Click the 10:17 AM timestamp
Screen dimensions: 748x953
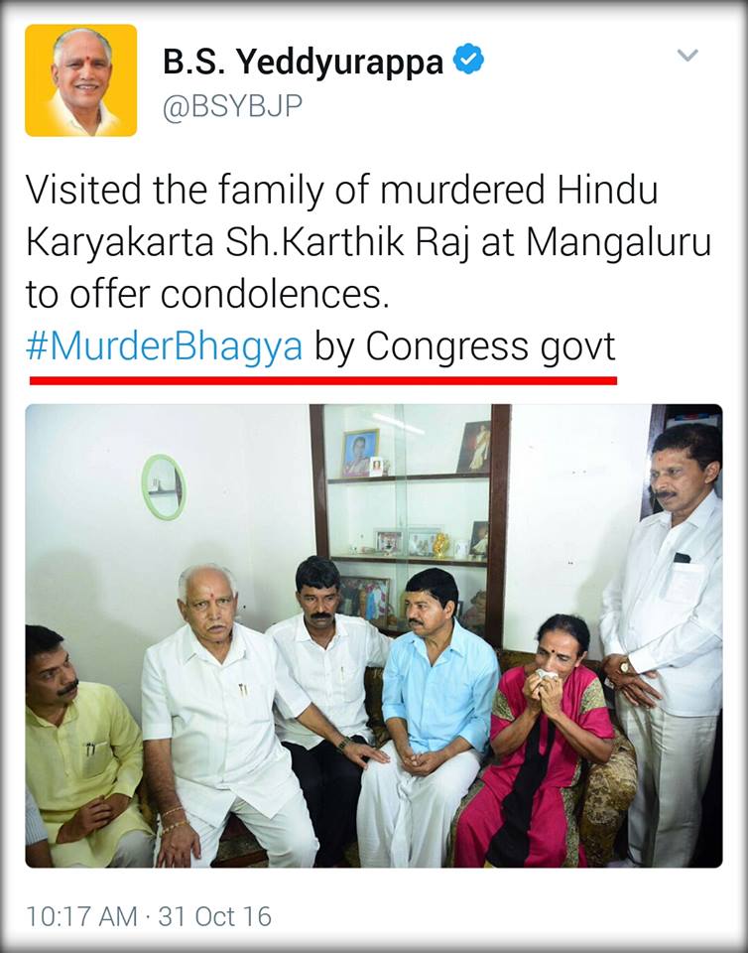click(x=81, y=916)
